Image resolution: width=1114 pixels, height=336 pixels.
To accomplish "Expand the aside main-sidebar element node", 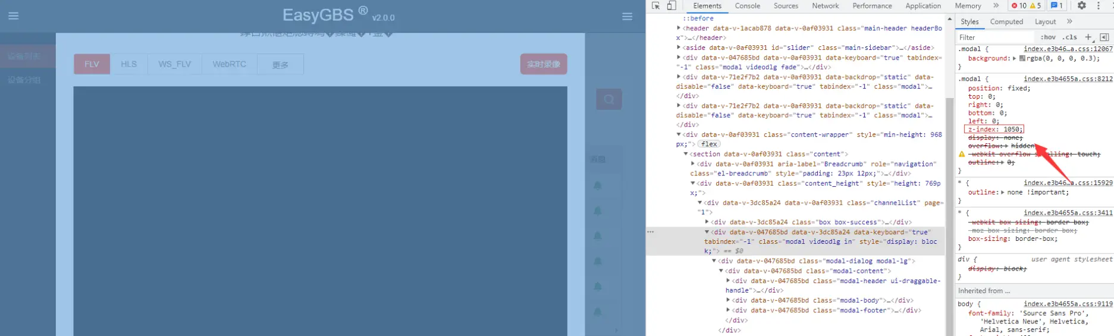I will [x=679, y=48].
